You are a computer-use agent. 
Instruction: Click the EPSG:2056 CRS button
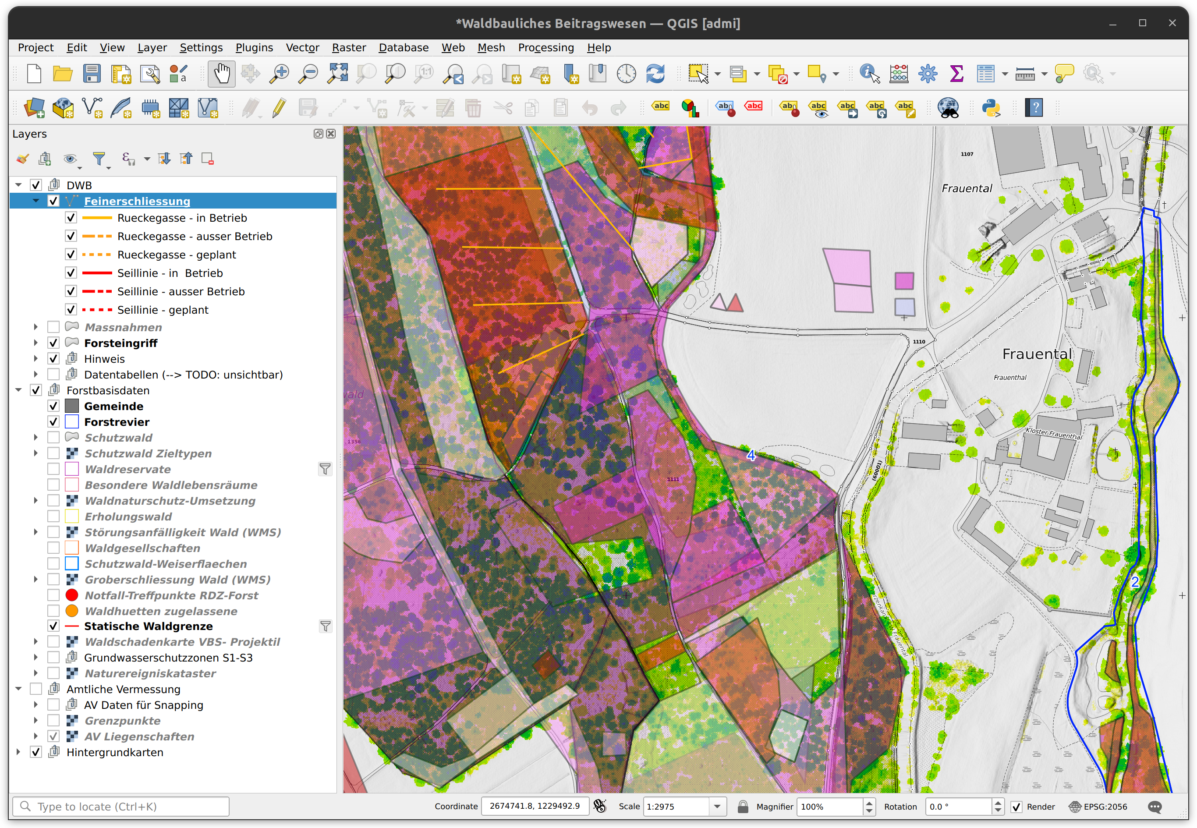coord(1098,807)
